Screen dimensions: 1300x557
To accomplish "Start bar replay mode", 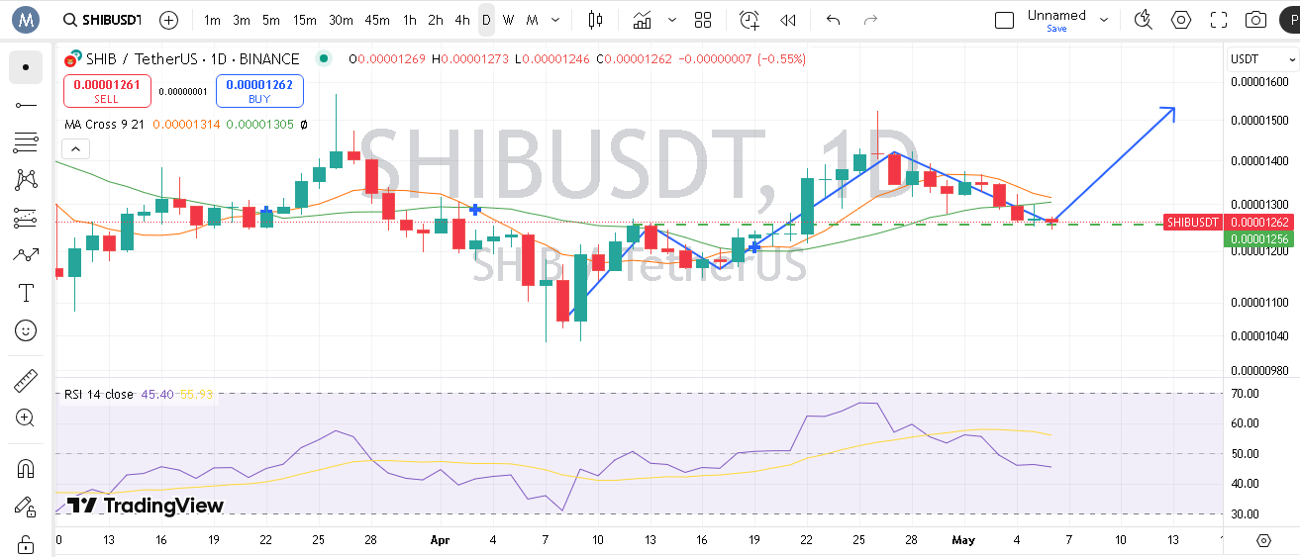I will point(788,20).
